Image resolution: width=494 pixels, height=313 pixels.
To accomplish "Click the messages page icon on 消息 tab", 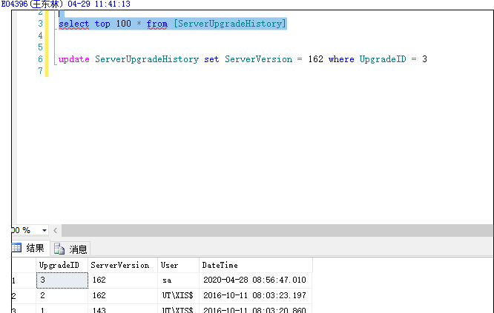I will pyautogui.click(x=59, y=249).
